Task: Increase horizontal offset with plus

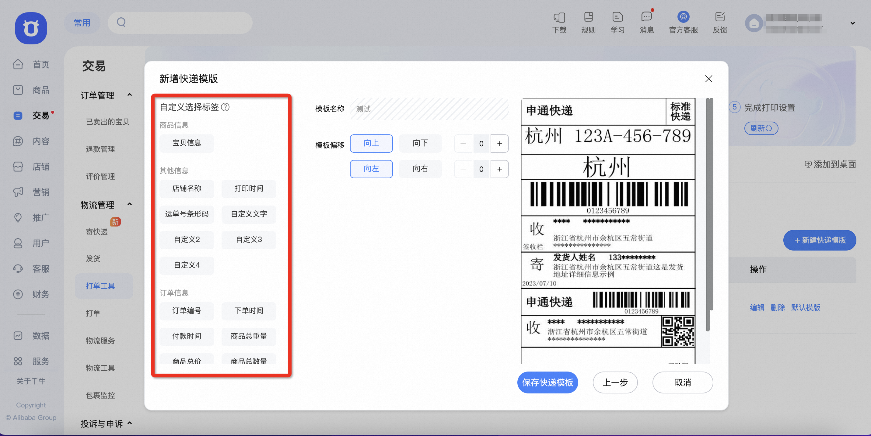Action: (x=499, y=169)
